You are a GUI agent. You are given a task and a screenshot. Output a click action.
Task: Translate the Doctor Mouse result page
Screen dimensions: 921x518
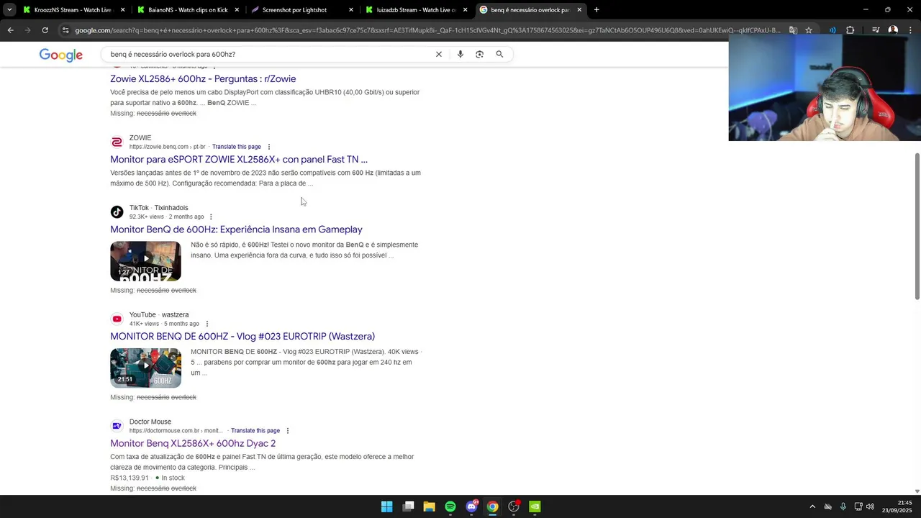255,431
